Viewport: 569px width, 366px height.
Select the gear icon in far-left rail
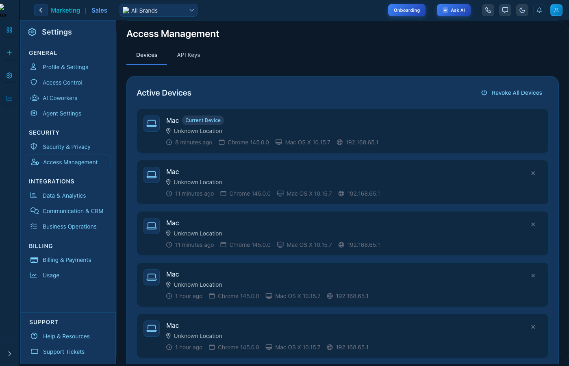coord(9,76)
